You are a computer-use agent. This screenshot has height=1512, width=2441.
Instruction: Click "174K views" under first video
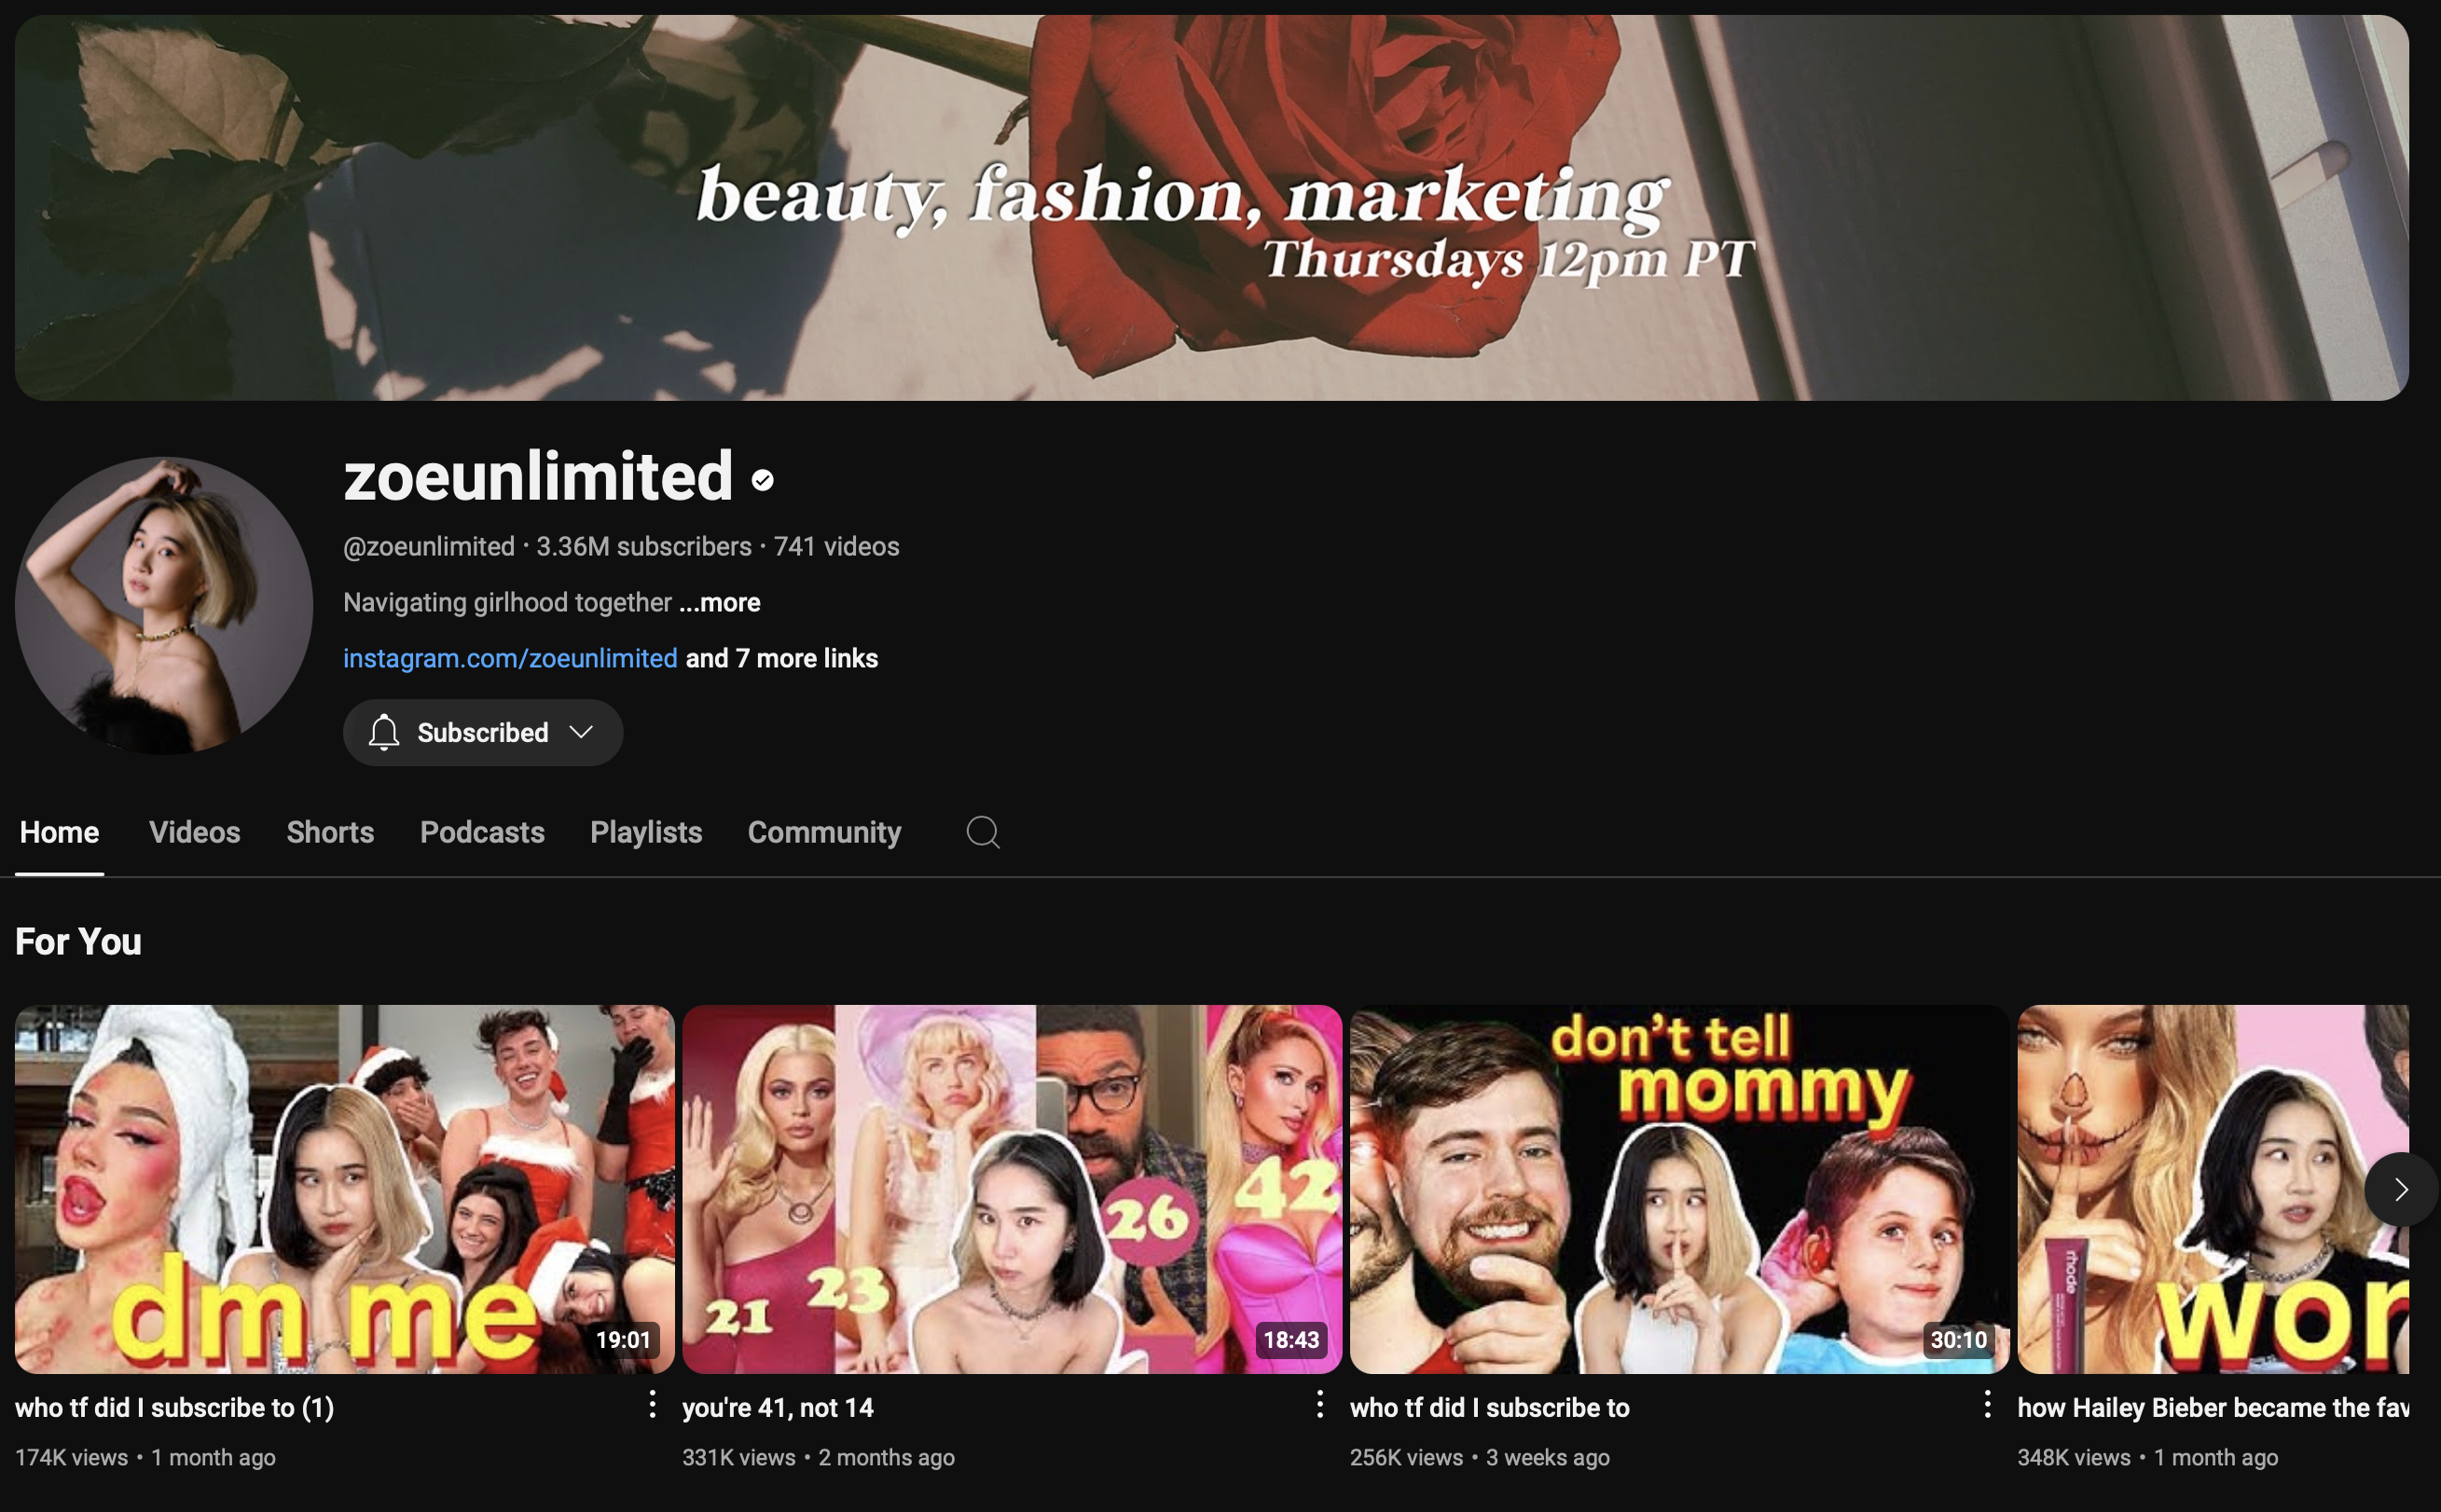[x=71, y=1457]
